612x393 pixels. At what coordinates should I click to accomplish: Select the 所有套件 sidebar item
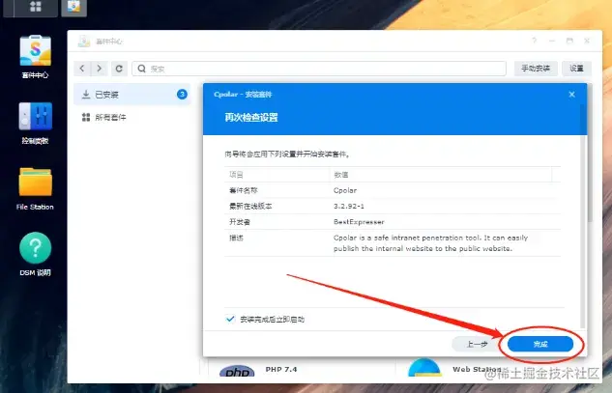coord(131,117)
